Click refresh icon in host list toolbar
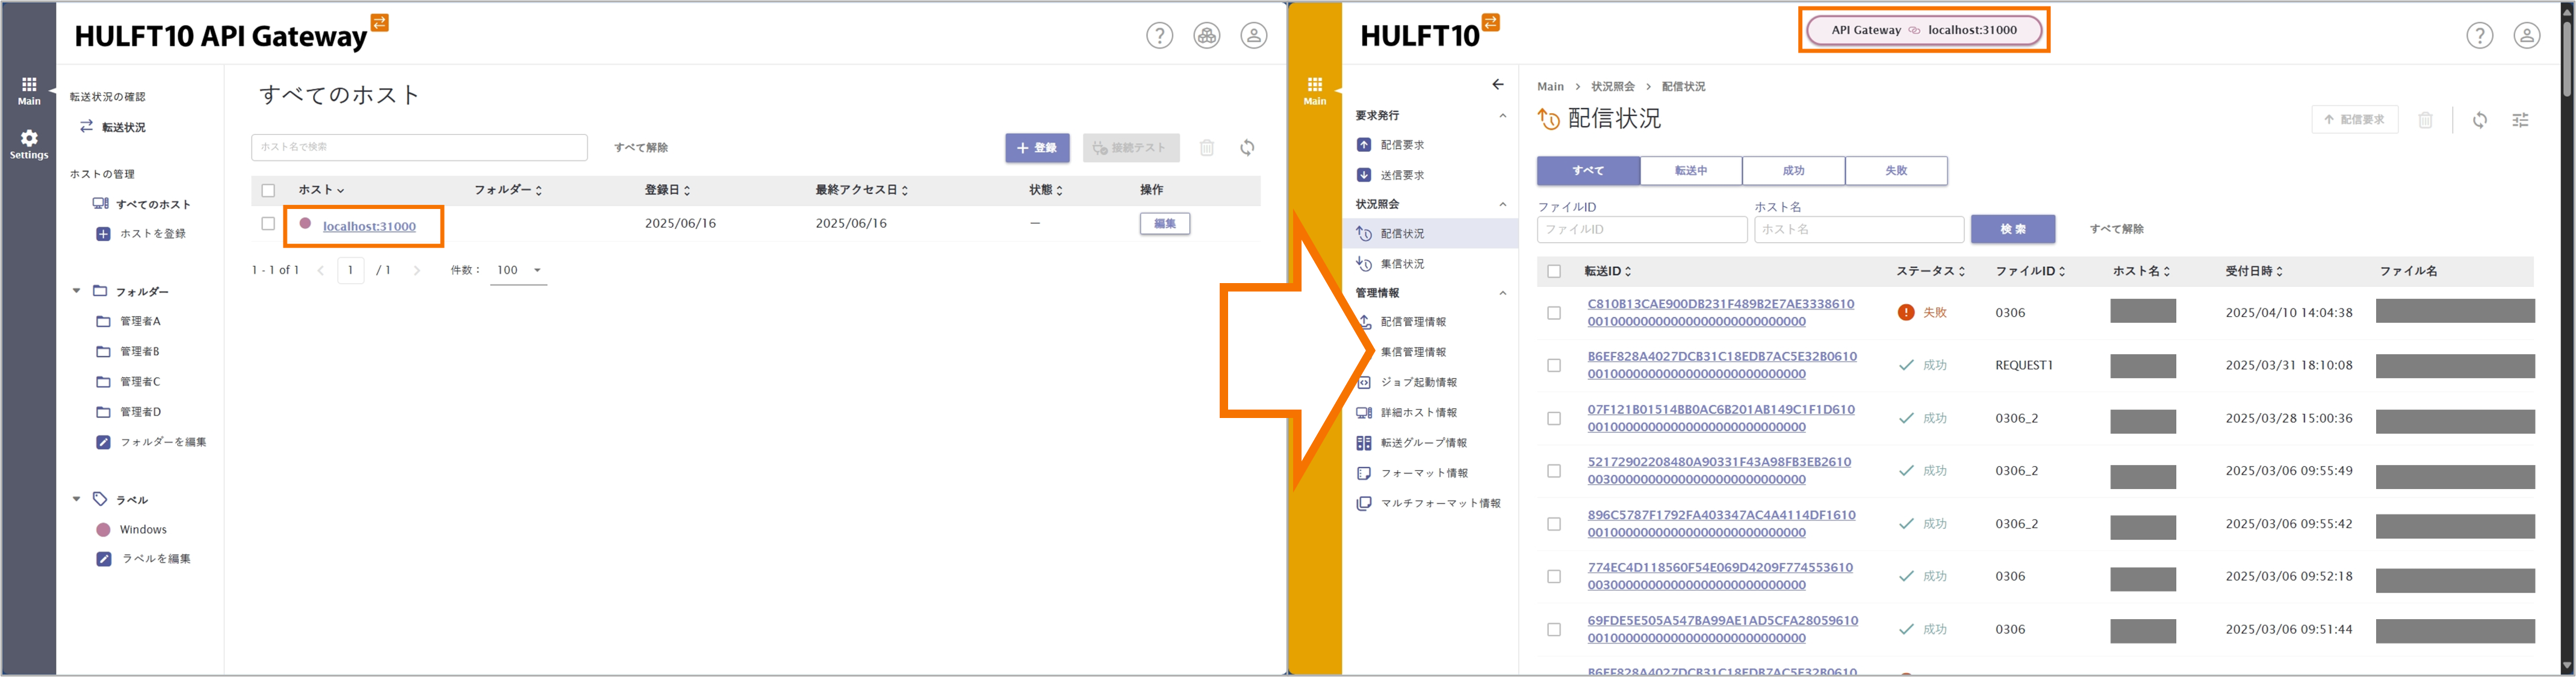Viewport: 2576px width, 677px height. [x=1247, y=148]
